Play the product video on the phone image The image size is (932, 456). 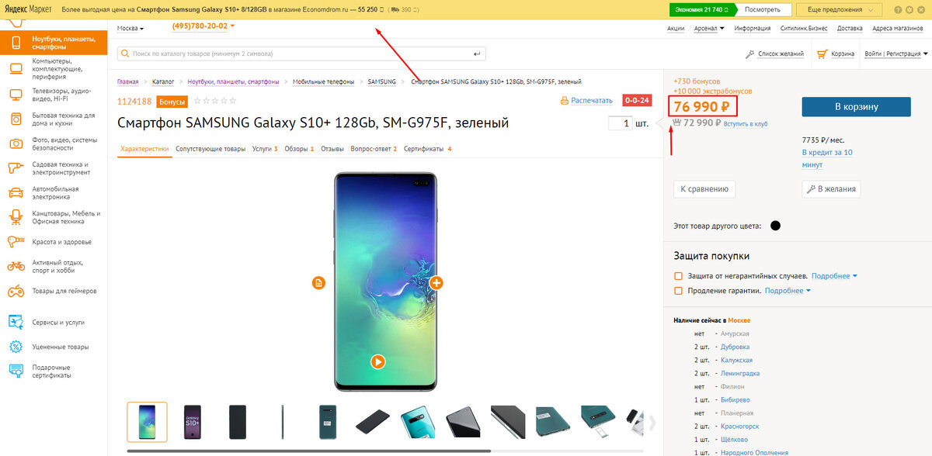pyautogui.click(x=377, y=361)
